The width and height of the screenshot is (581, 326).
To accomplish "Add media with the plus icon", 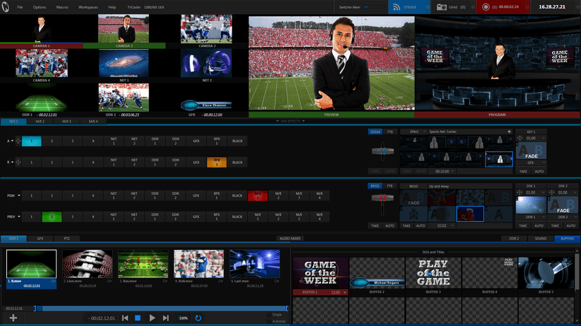I will click(x=13, y=318).
